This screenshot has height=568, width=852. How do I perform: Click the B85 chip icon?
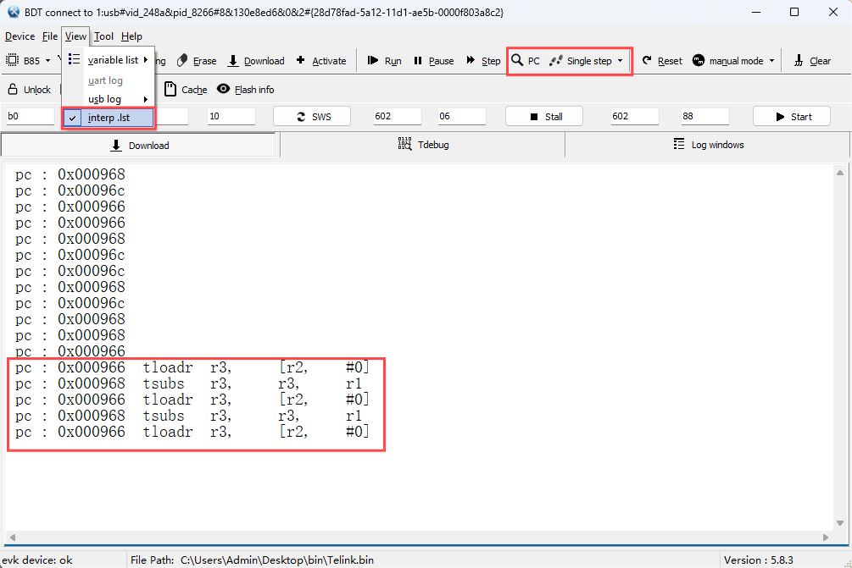pos(12,60)
